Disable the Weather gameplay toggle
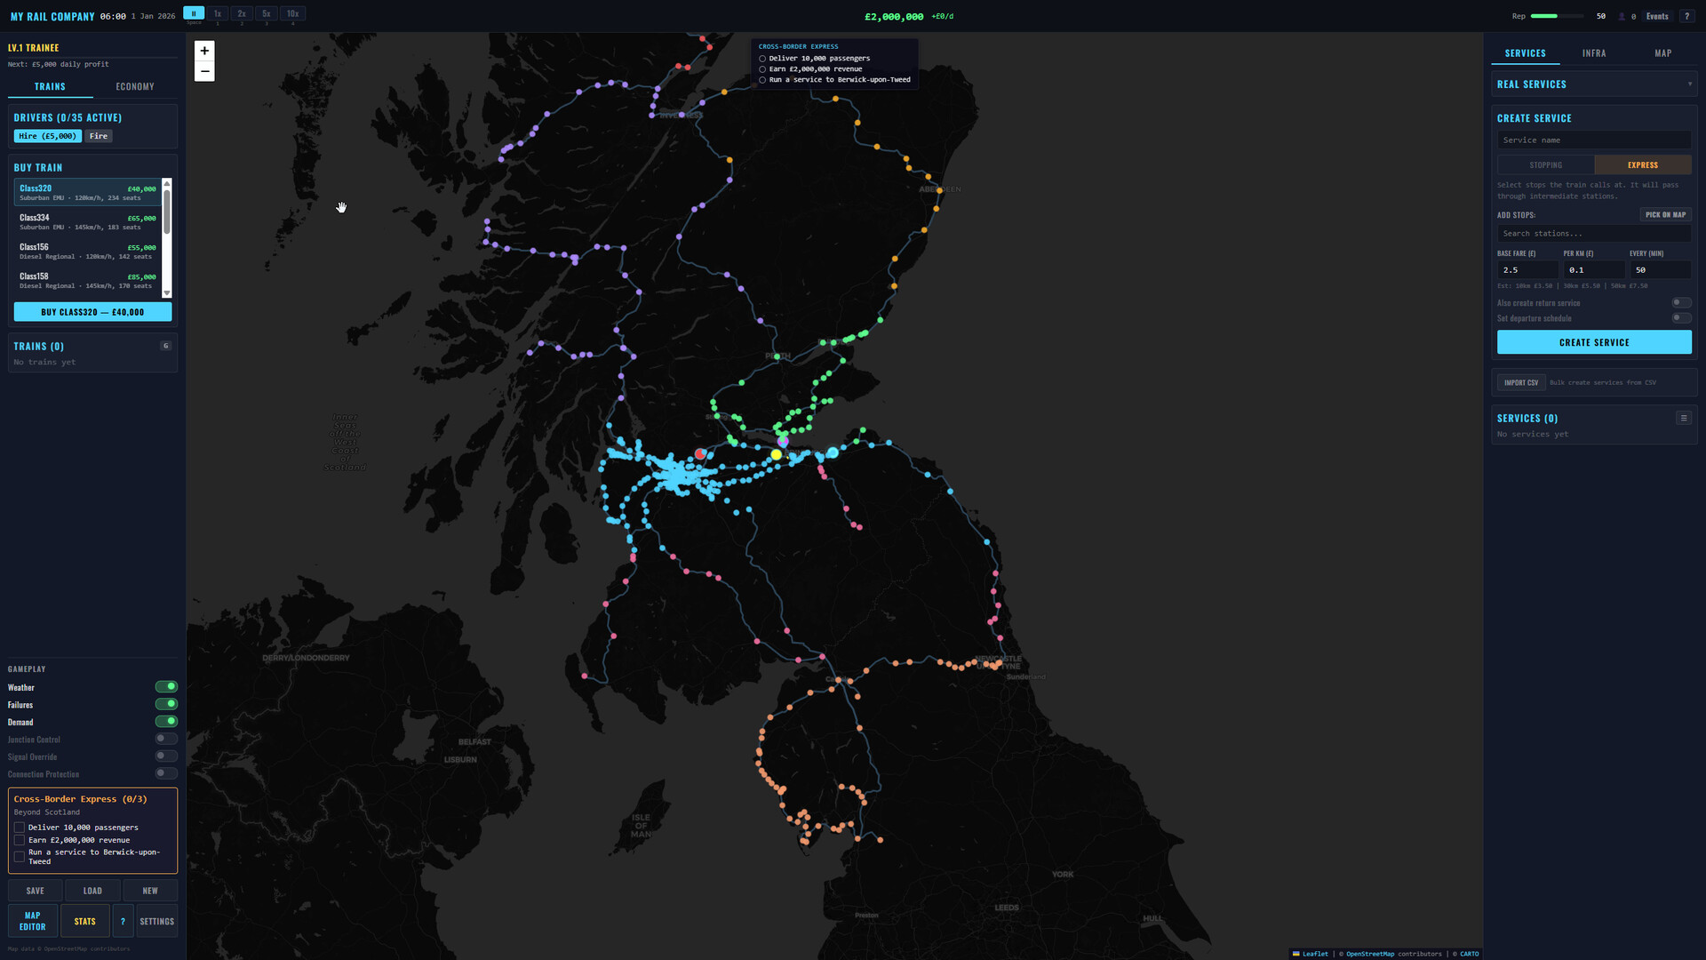The height and width of the screenshot is (960, 1706). [x=166, y=687]
